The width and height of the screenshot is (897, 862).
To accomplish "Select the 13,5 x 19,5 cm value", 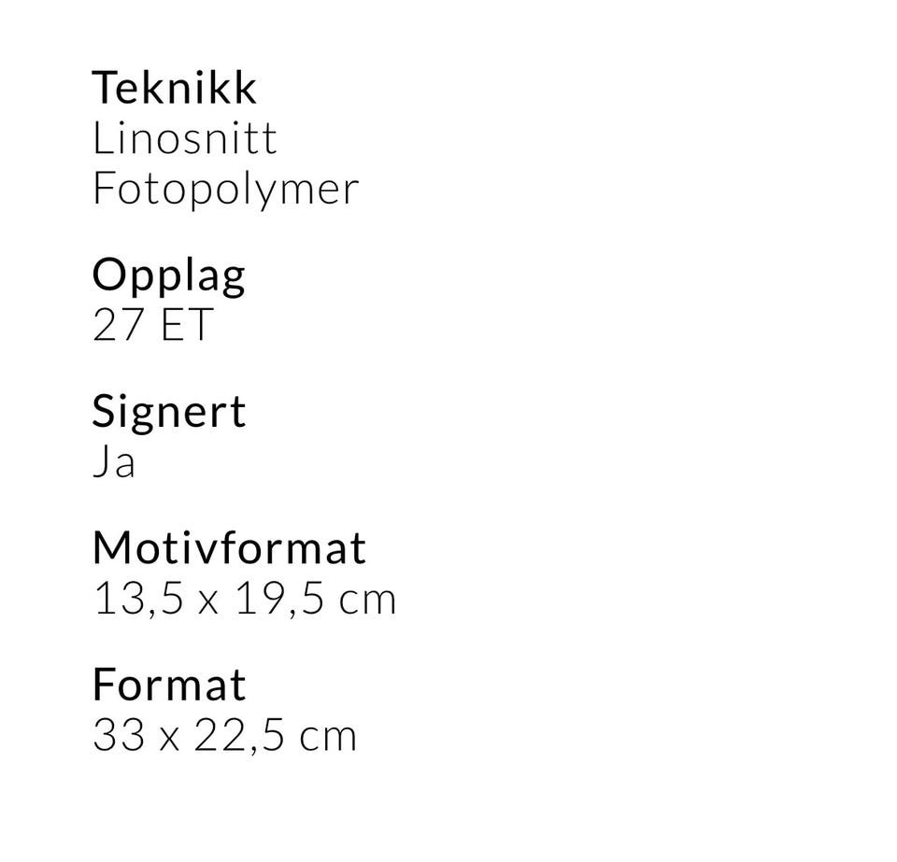I will pyautogui.click(x=244, y=599).
